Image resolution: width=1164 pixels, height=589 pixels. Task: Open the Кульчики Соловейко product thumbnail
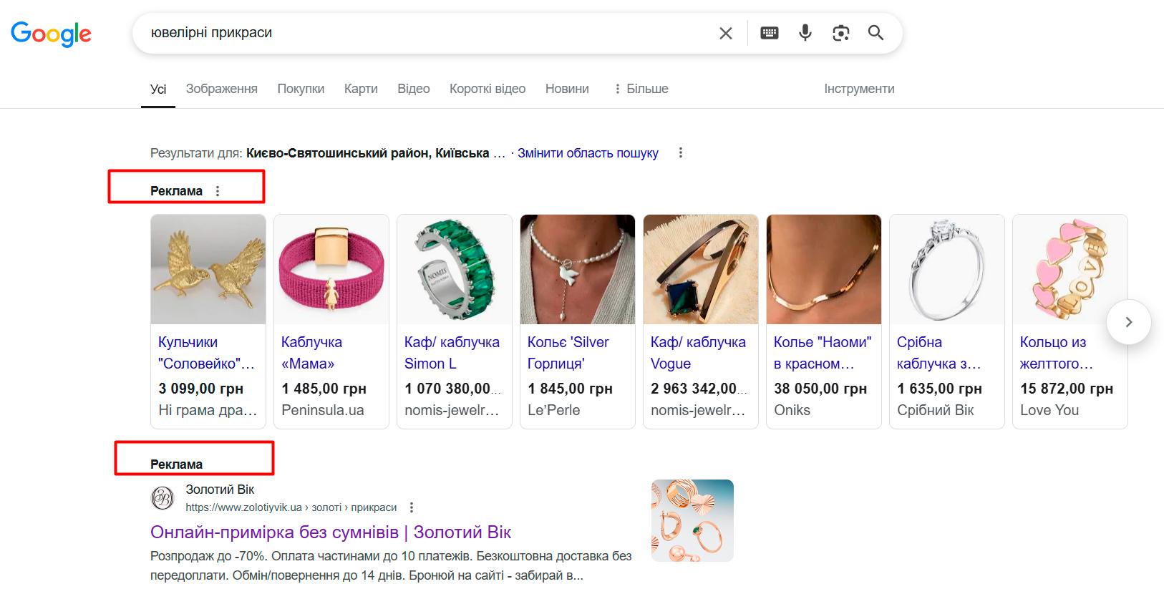[x=208, y=270]
